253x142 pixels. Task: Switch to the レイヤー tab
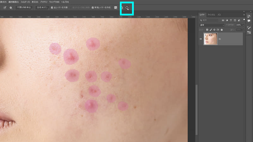pos(202,15)
